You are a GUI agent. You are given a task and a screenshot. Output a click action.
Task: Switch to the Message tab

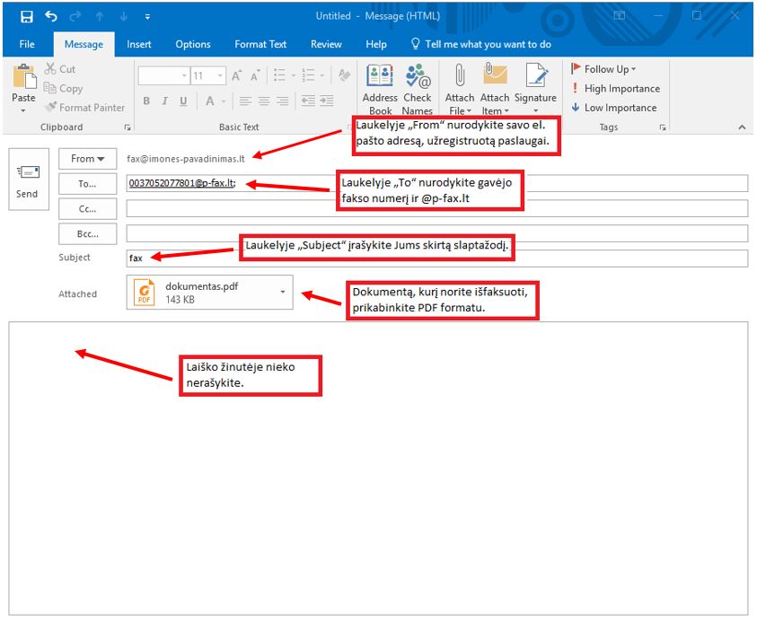84,44
